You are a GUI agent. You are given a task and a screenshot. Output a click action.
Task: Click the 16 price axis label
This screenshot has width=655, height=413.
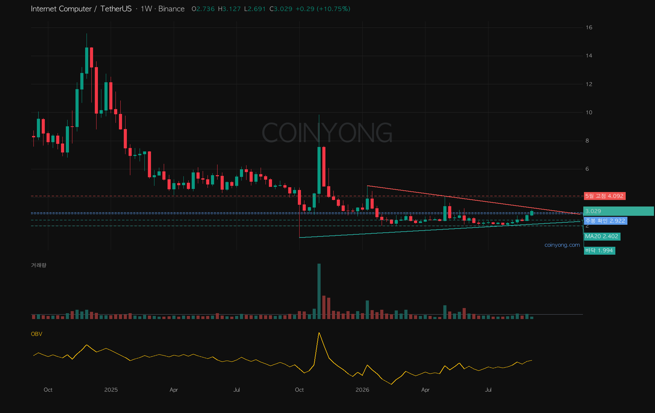point(589,28)
